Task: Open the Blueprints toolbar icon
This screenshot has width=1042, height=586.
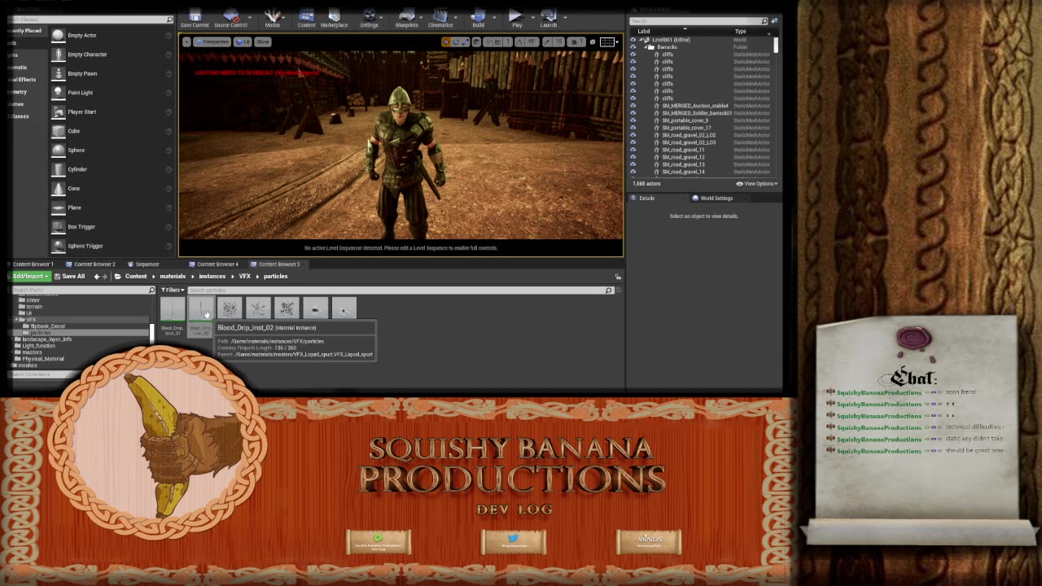Action: tap(407, 19)
